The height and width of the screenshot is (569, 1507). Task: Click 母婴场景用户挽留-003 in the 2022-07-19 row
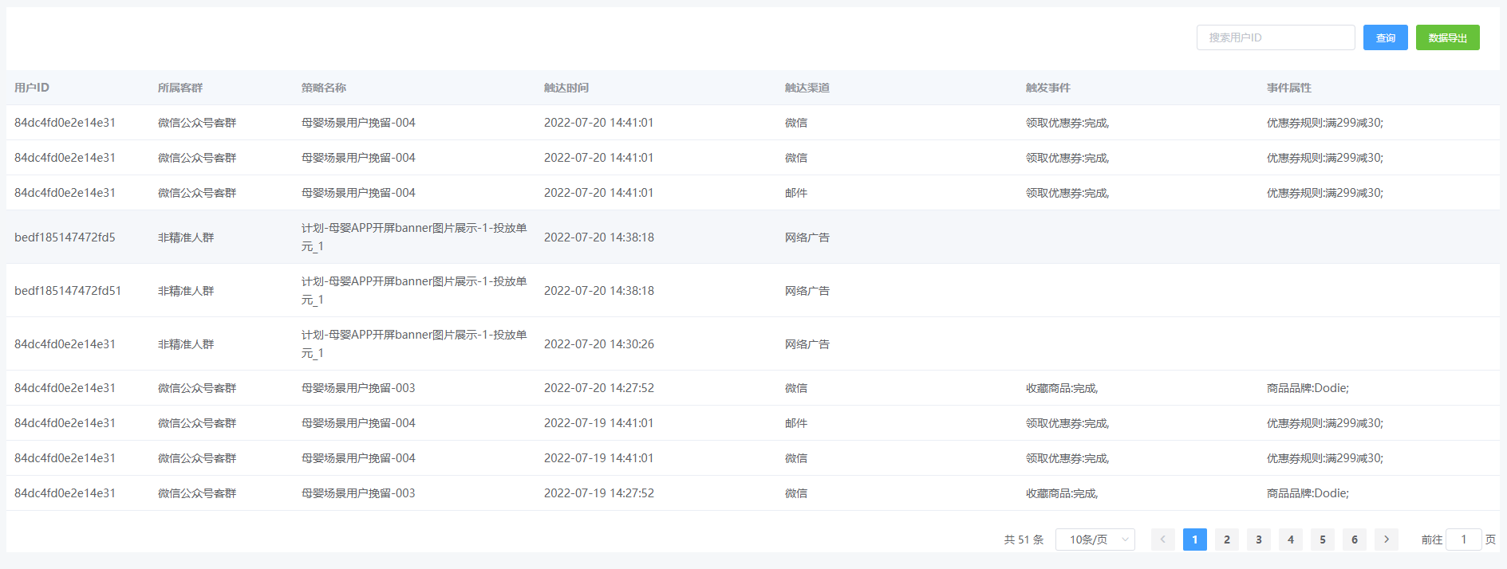coord(358,493)
